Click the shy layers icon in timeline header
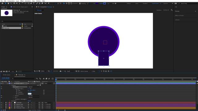The height and width of the screenshot is (111, 198). point(44,79)
